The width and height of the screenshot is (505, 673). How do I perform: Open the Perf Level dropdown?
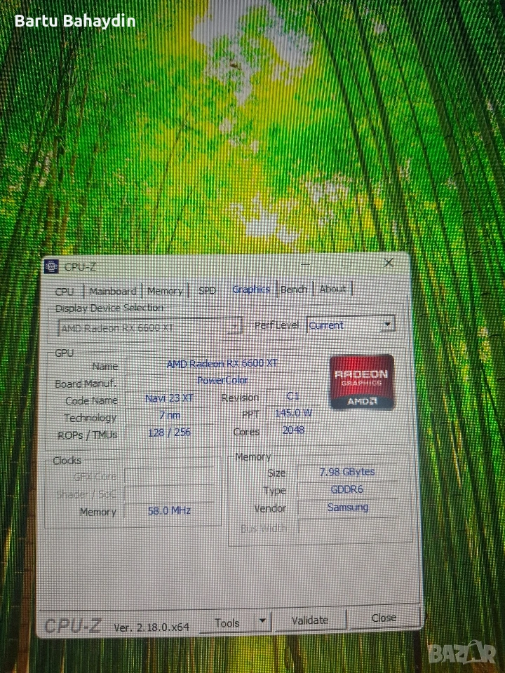click(x=387, y=325)
